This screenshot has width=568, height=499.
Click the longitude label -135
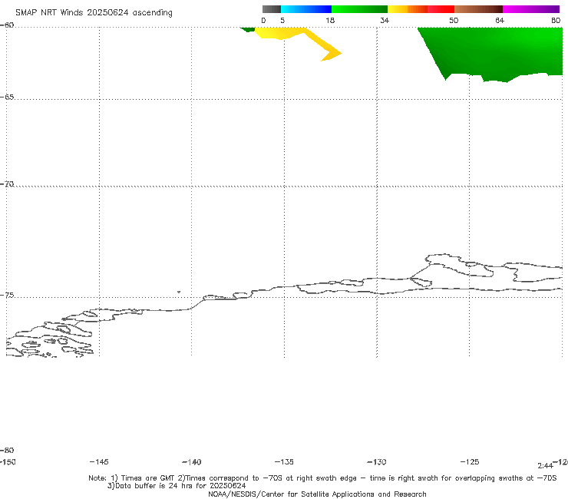pyautogui.click(x=284, y=461)
